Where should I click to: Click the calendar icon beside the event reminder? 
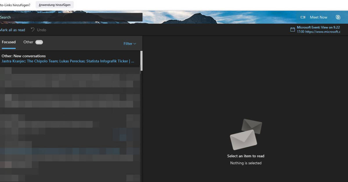point(292,29)
